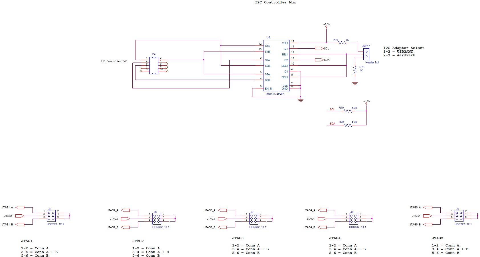Select the red 'SDA' net label near R80
Viewport: 480px width, 257px height.
[332, 124]
